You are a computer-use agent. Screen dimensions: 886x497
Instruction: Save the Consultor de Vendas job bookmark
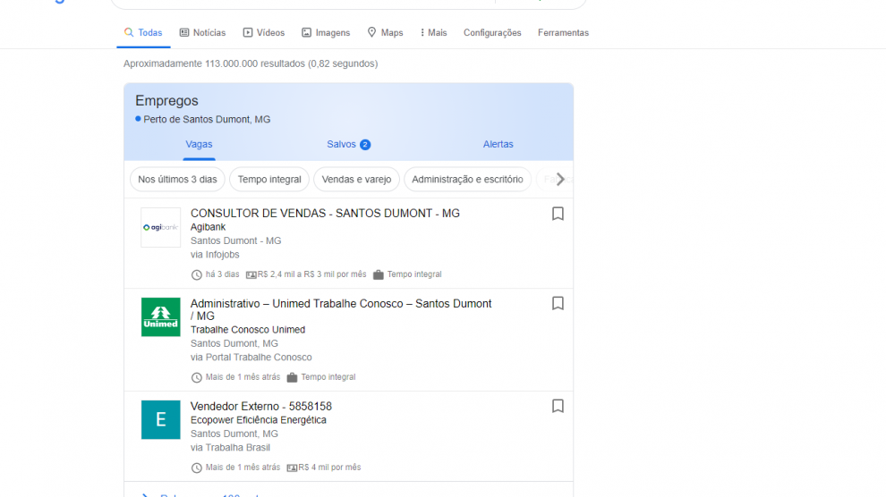click(x=558, y=214)
